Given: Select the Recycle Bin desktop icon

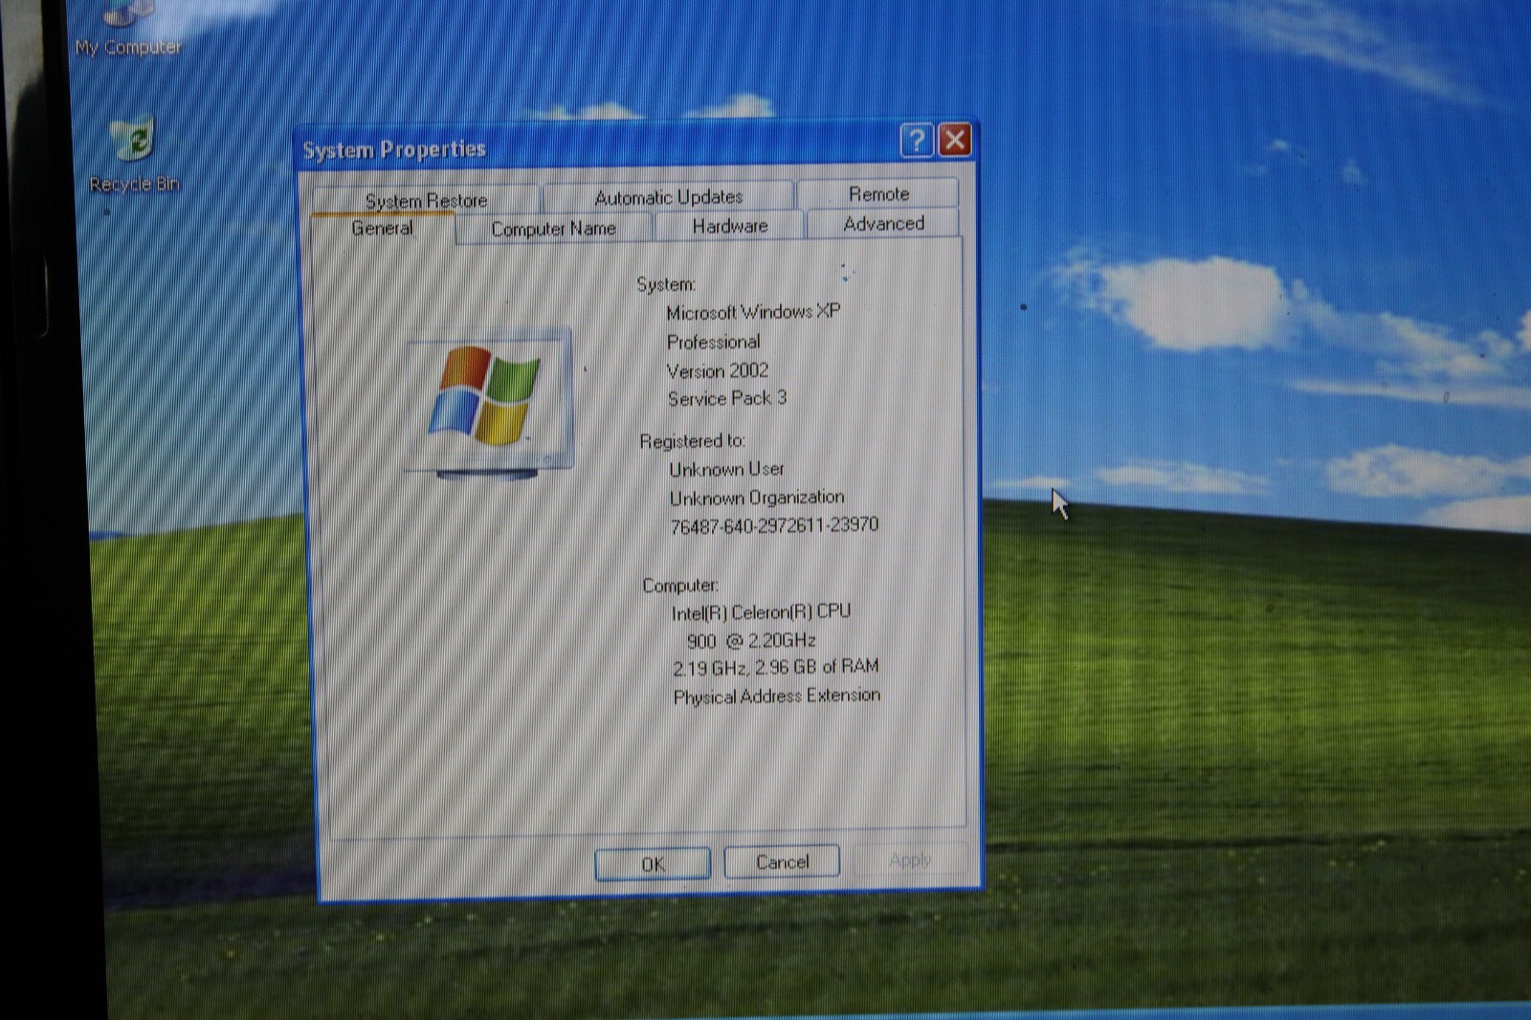Looking at the screenshot, I should (134, 155).
